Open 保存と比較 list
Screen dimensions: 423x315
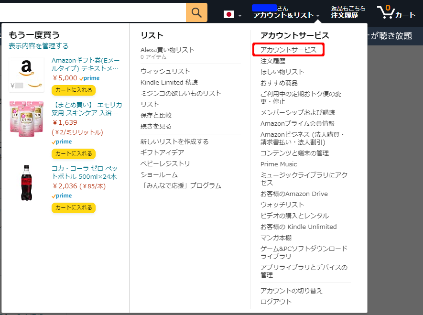tap(156, 115)
